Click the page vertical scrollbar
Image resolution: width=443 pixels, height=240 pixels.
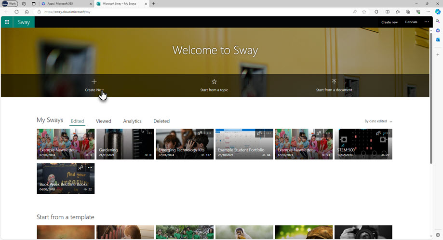click(x=431, y=99)
